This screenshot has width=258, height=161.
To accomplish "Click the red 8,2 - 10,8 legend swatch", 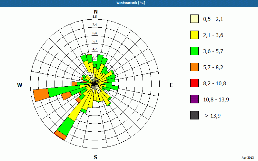I will (194, 83).
